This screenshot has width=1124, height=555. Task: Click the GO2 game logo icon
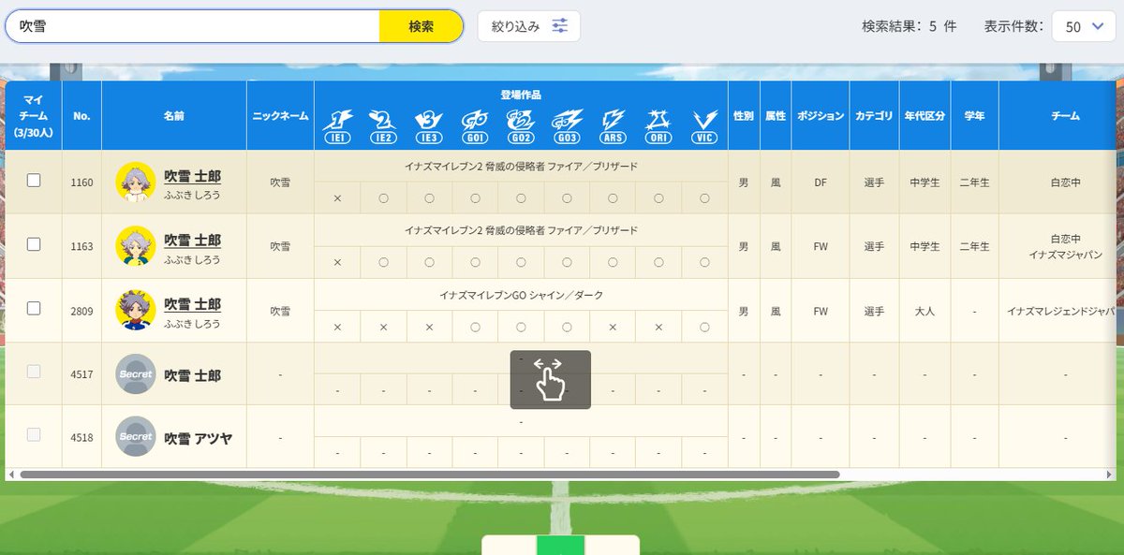pyautogui.click(x=521, y=125)
